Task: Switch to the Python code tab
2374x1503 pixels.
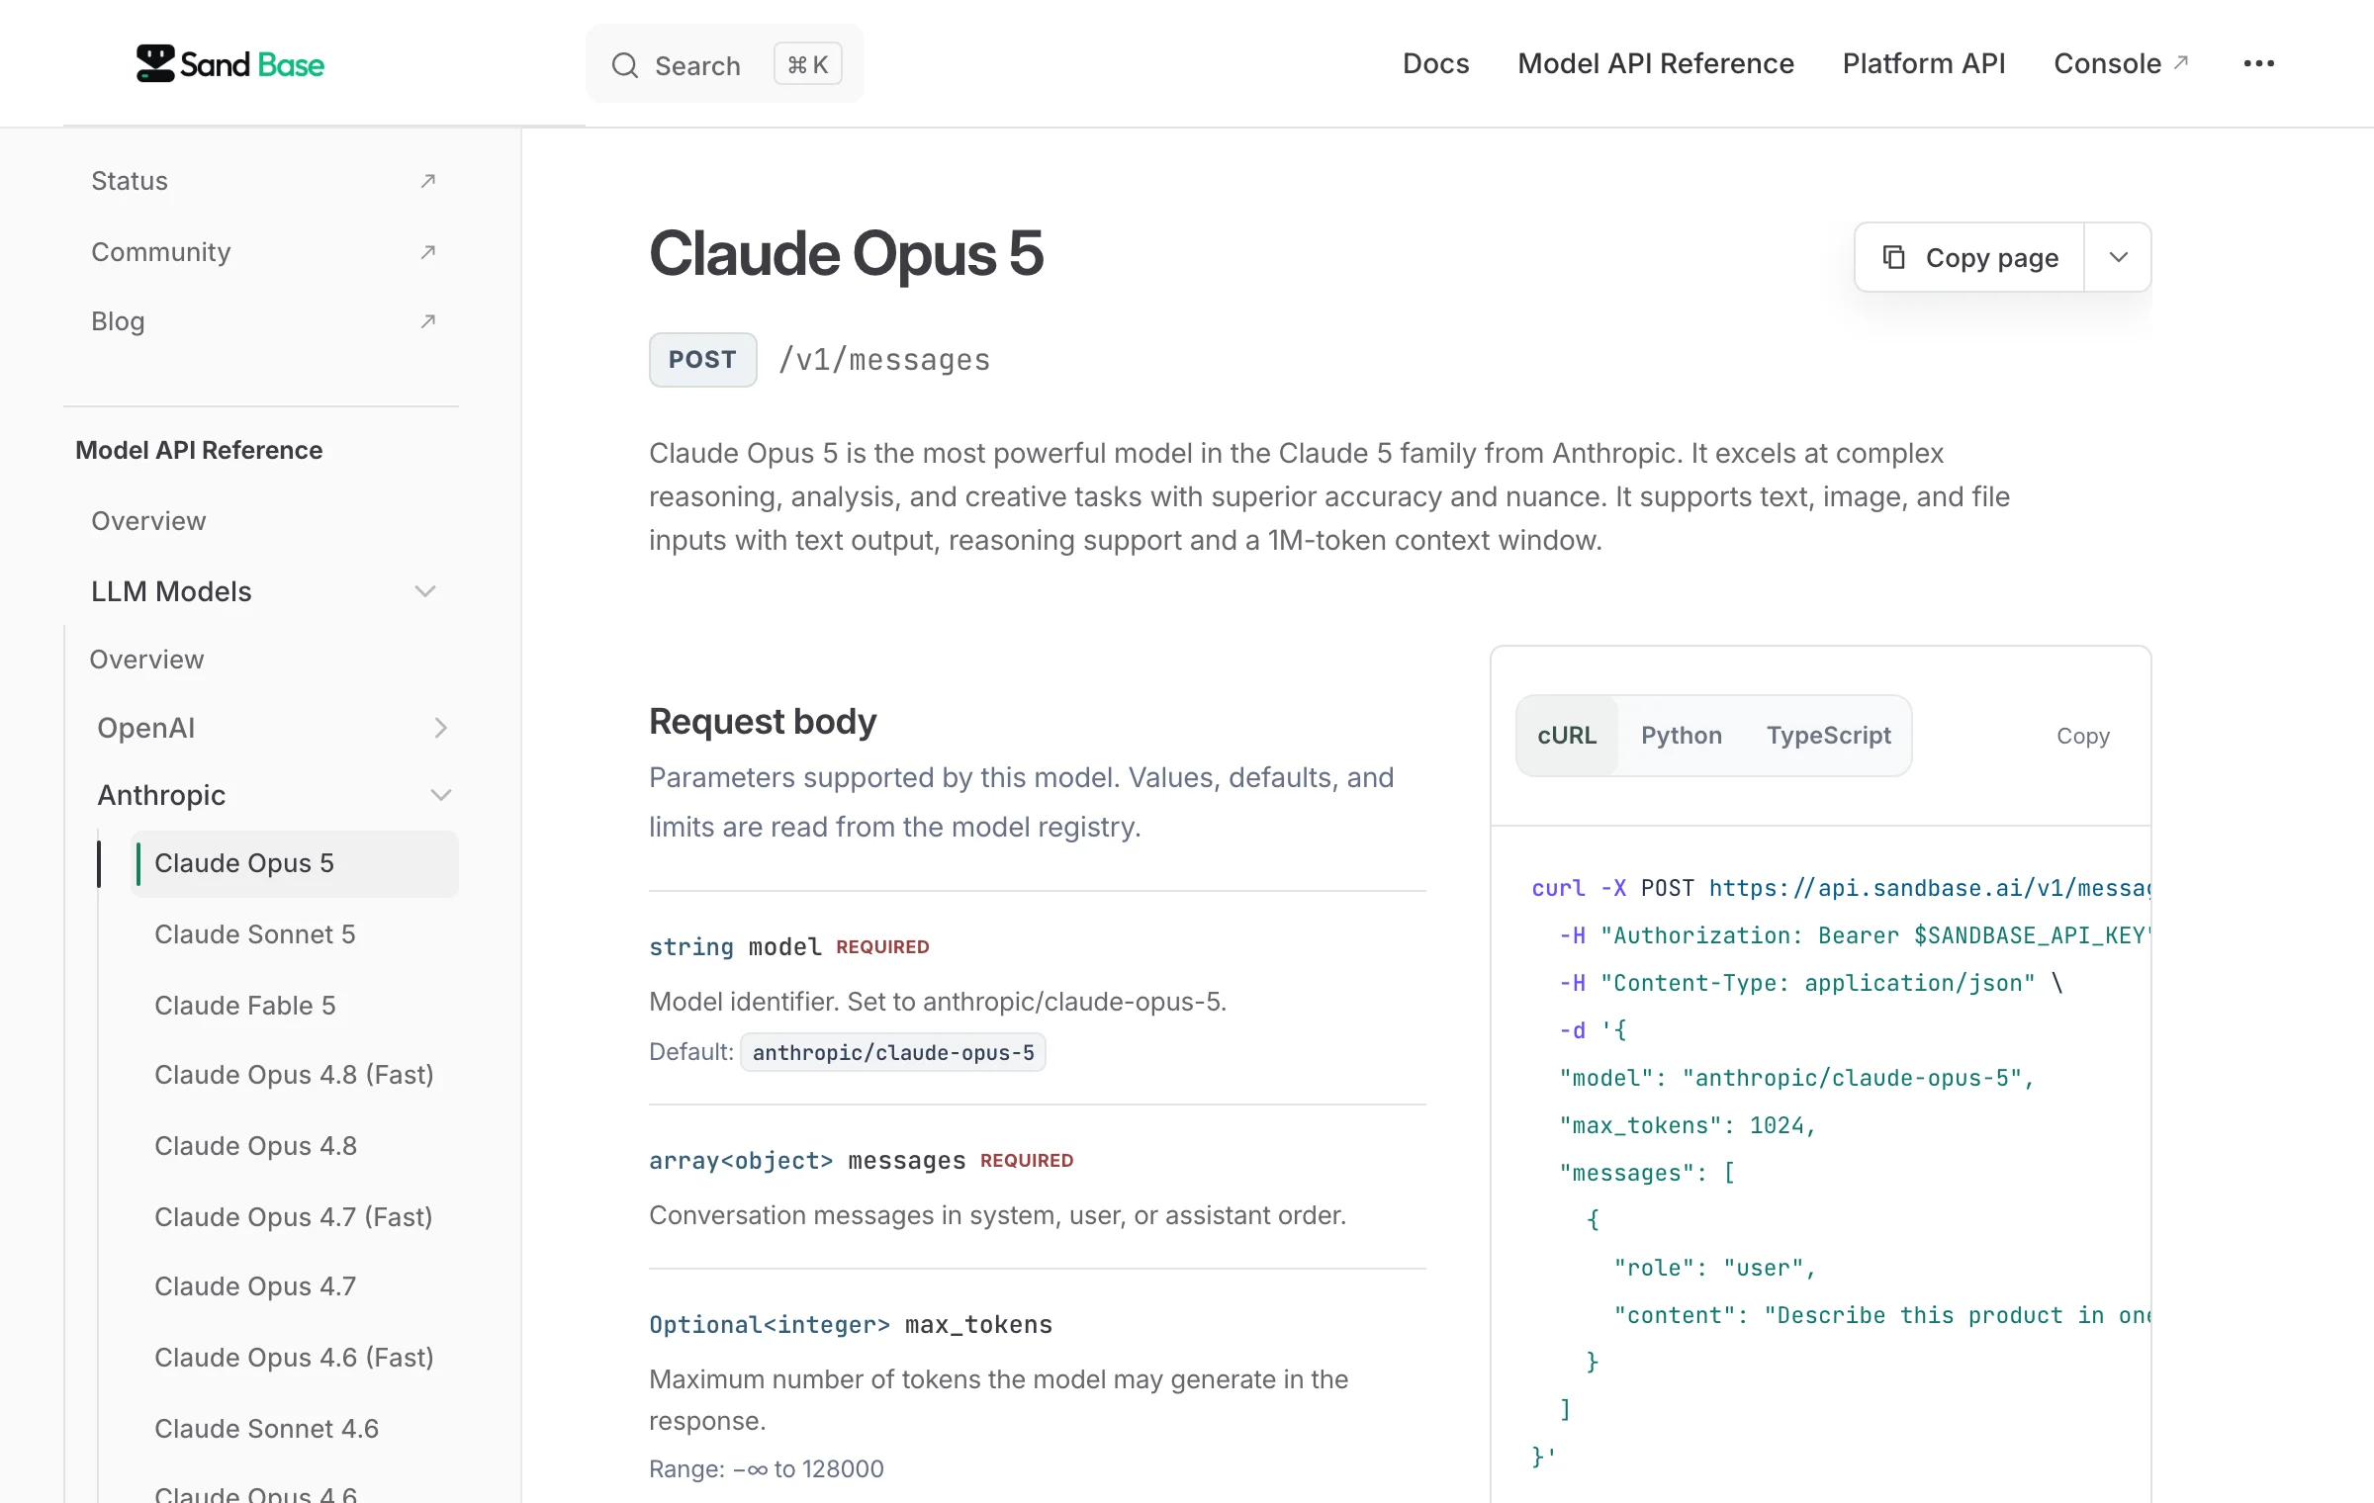Action: click(x=1682, y=736)
